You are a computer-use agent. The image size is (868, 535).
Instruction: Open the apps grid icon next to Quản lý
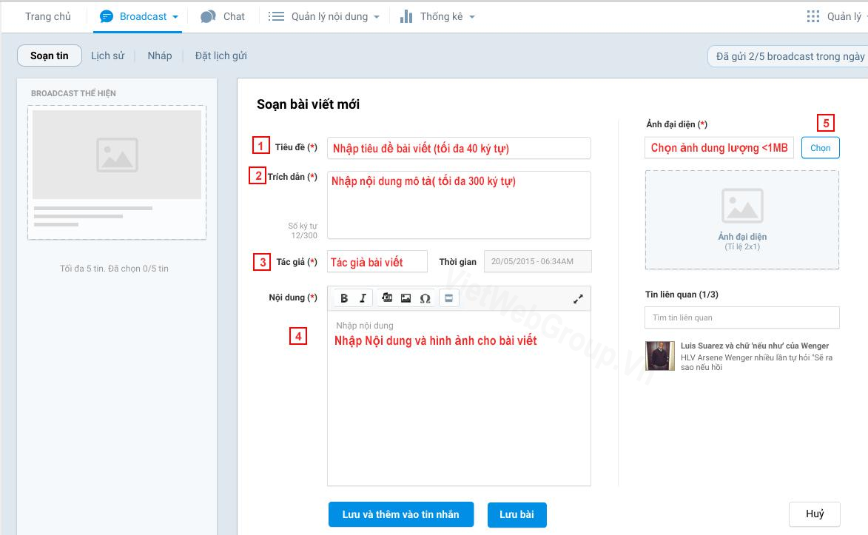[813, 16]
